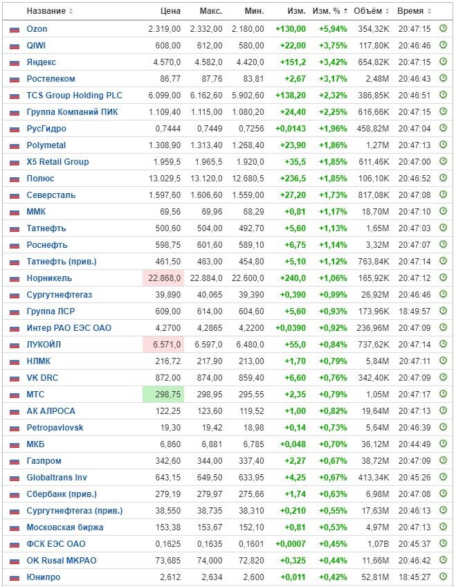This screenshot has width=456, height=587.
Task: Open the Интер РАО ЕЭС ОАО link
Action: click(x=69, y=328)
